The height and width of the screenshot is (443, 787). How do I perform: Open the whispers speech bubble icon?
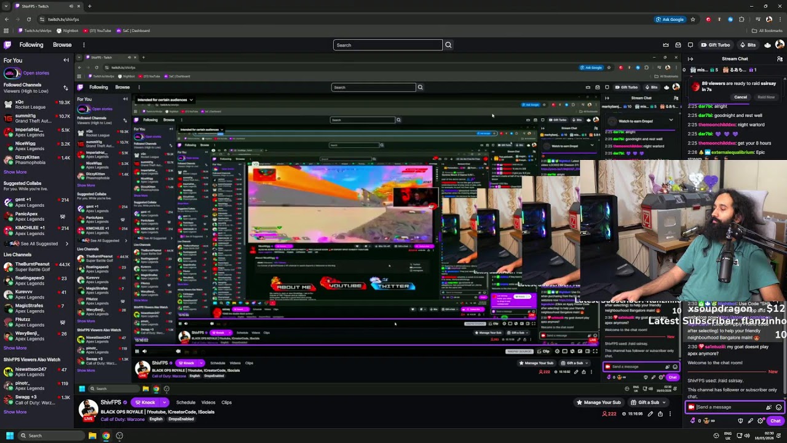[690, 45]
